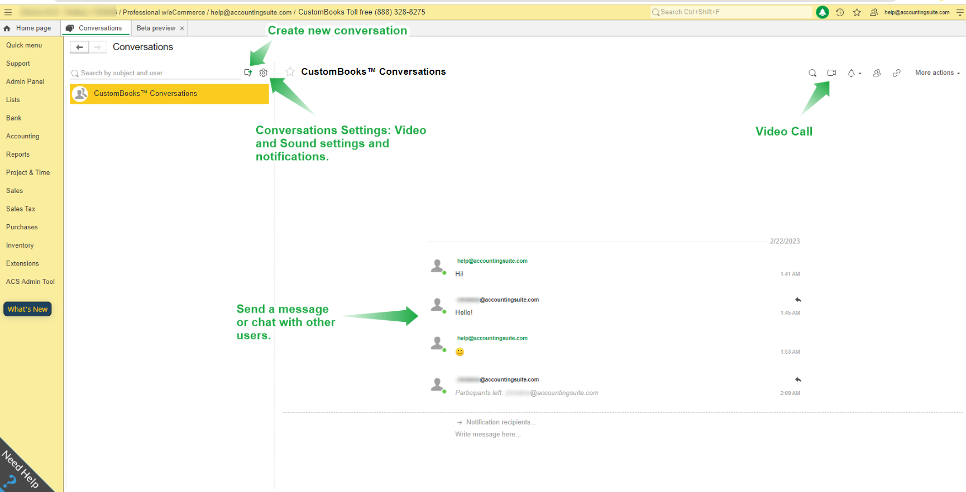The height and width of the screenshot is (492, 966).
Task: Click the copy link icon
Action: point(896,73)
